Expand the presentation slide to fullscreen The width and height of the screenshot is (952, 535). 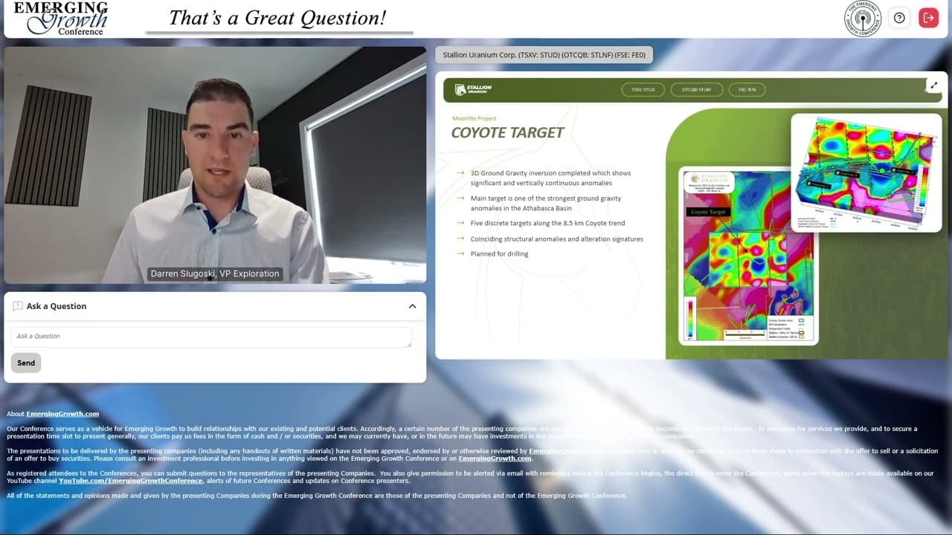pyautogui.click(x=934, y=85)
